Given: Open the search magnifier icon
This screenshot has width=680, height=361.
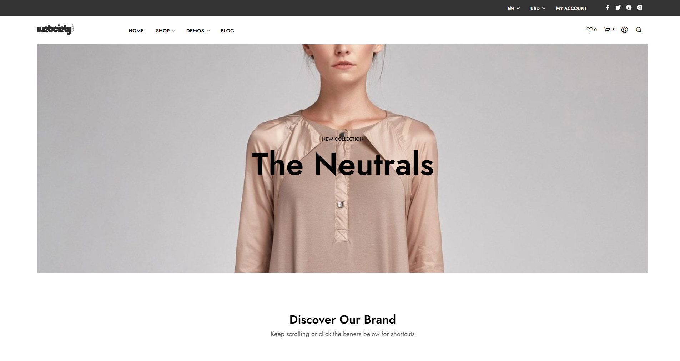Looking at the screenshot, I should coord(639,30).
